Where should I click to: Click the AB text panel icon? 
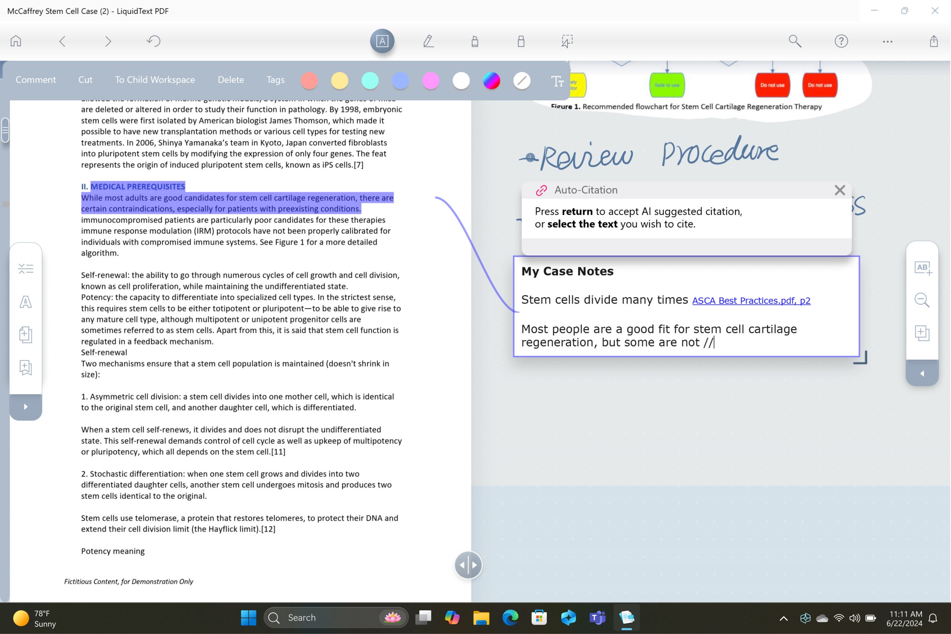pos(924,267)
